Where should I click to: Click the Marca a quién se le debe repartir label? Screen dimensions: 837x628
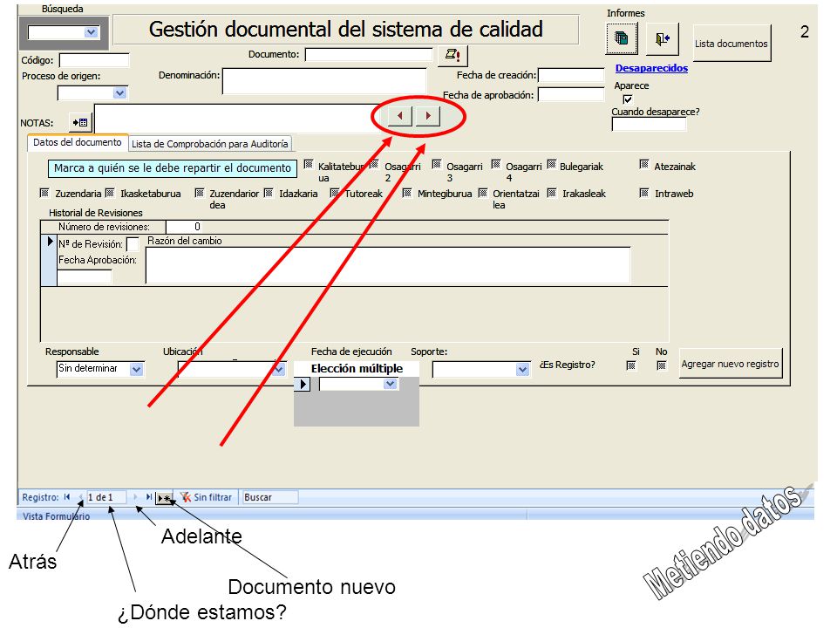coord(173,168)
